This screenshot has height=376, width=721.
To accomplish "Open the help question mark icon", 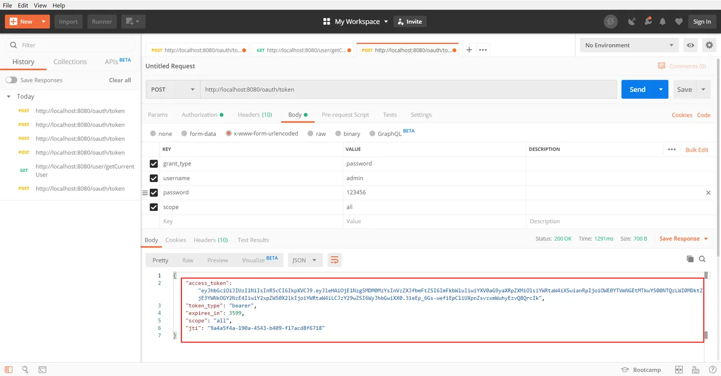I will tap(713, 370).
